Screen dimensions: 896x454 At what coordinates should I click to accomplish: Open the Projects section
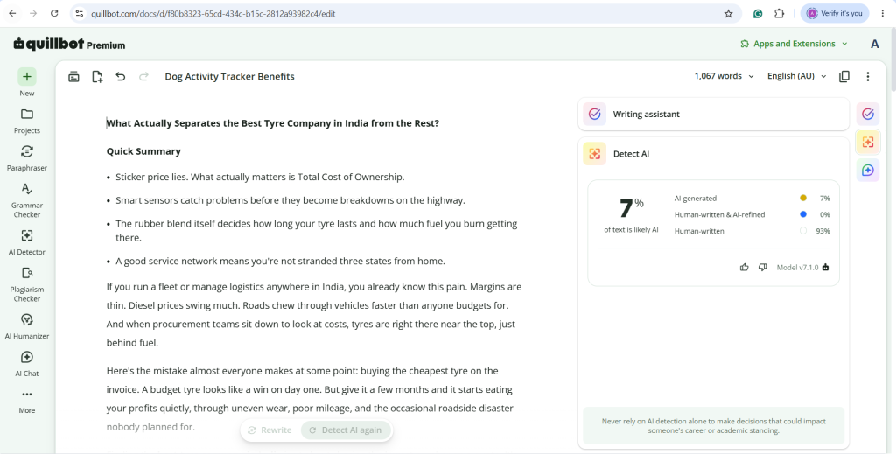pos(27,121)
